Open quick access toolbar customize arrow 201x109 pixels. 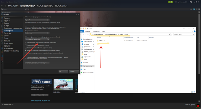pos(87,28)
